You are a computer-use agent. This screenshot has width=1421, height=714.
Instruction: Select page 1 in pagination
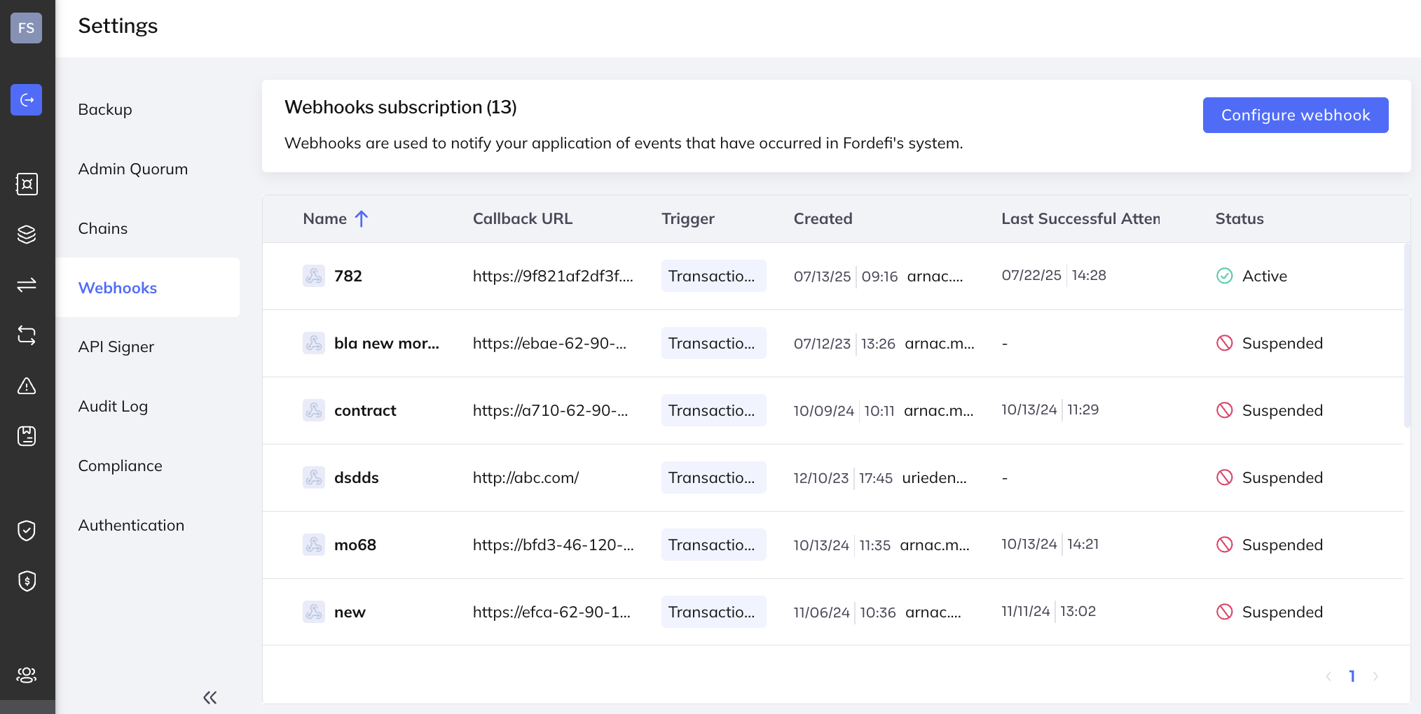(1352, 676)
